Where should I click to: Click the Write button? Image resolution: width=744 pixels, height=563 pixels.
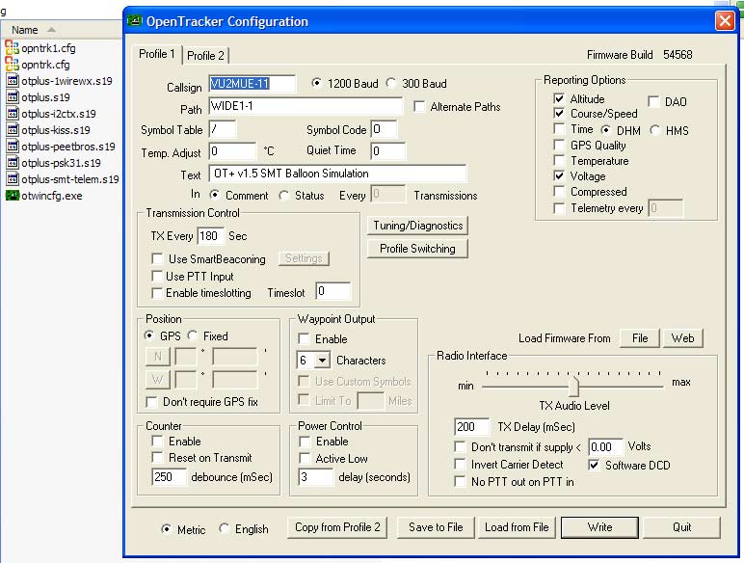[599, 527]
